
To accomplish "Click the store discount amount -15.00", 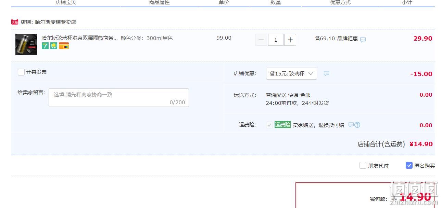I will click(421, 74).
